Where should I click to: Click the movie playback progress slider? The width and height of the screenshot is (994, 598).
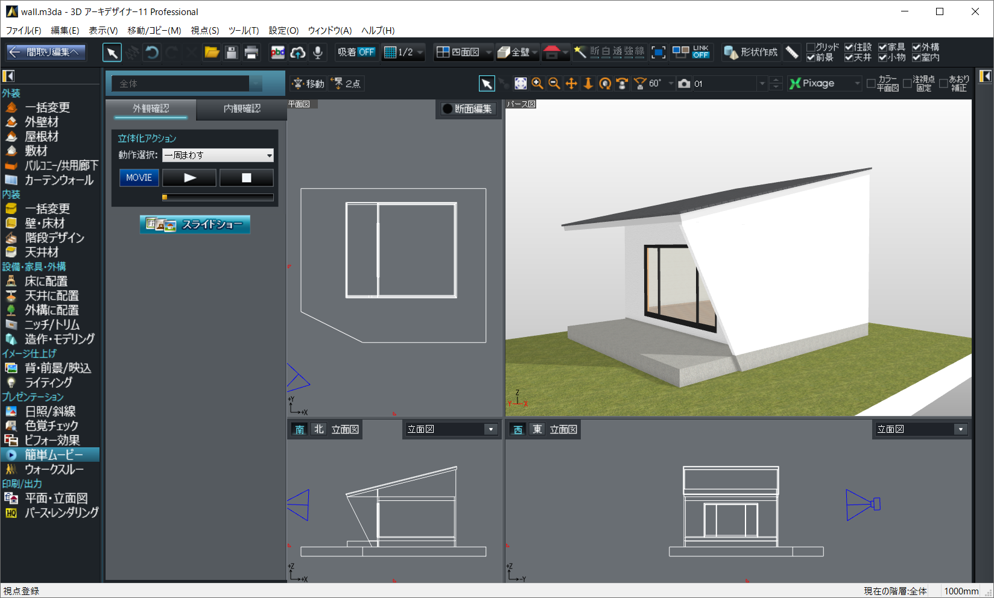tap(218, 197)
